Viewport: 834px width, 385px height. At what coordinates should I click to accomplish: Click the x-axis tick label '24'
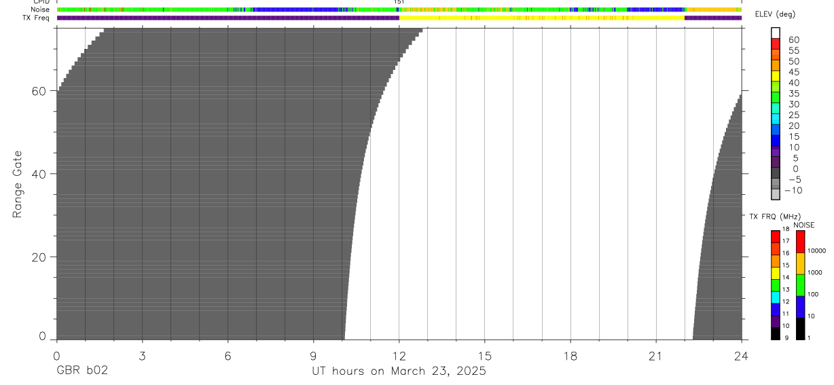[742, 356]
